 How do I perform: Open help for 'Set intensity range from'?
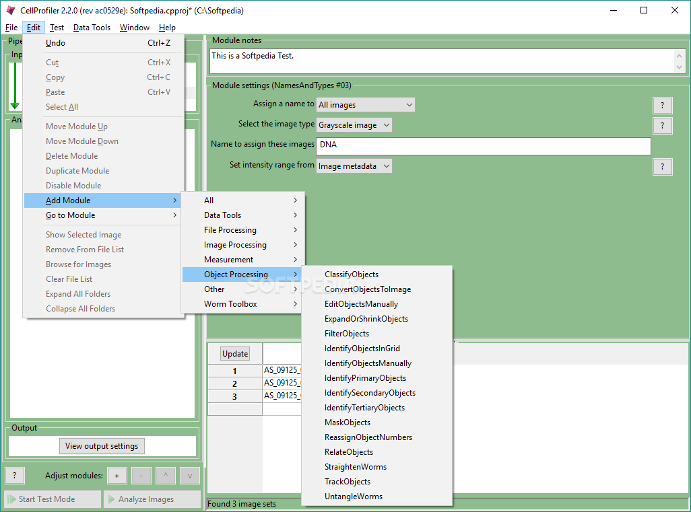662,167
